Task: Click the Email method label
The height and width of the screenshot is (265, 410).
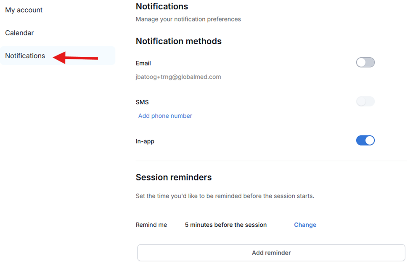Action: 143,63
